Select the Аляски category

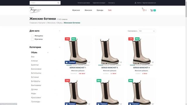click(x=34, y=61)
